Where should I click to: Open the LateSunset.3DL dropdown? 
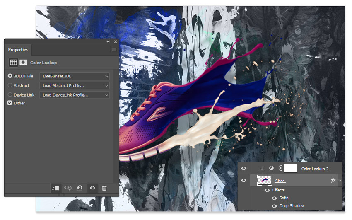75,76
